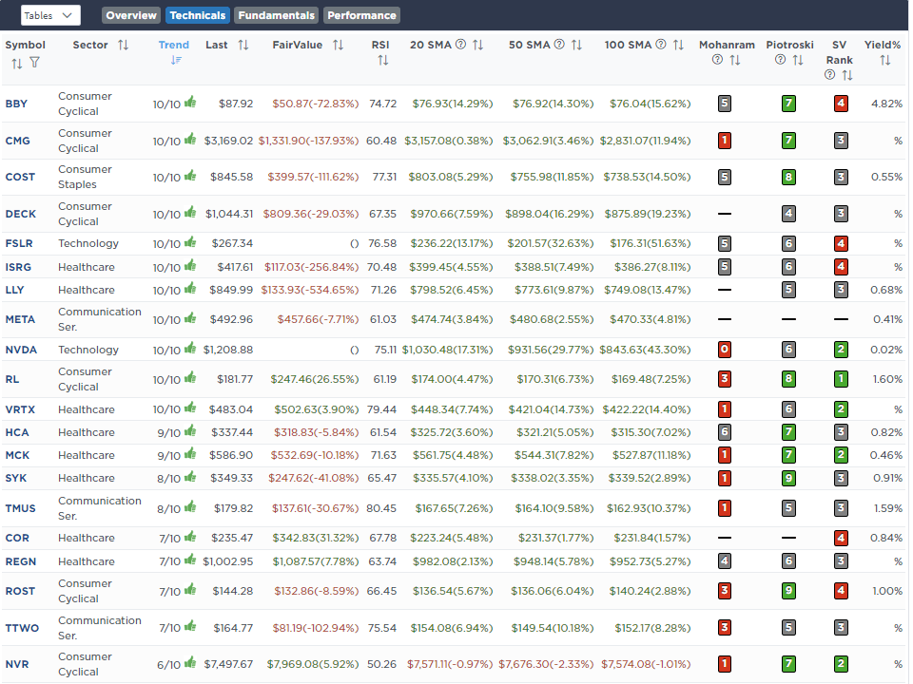Show 50 SMA help tooltip icon
The width and height of the screenshot is (913, 684).
(x=559, y=45)
